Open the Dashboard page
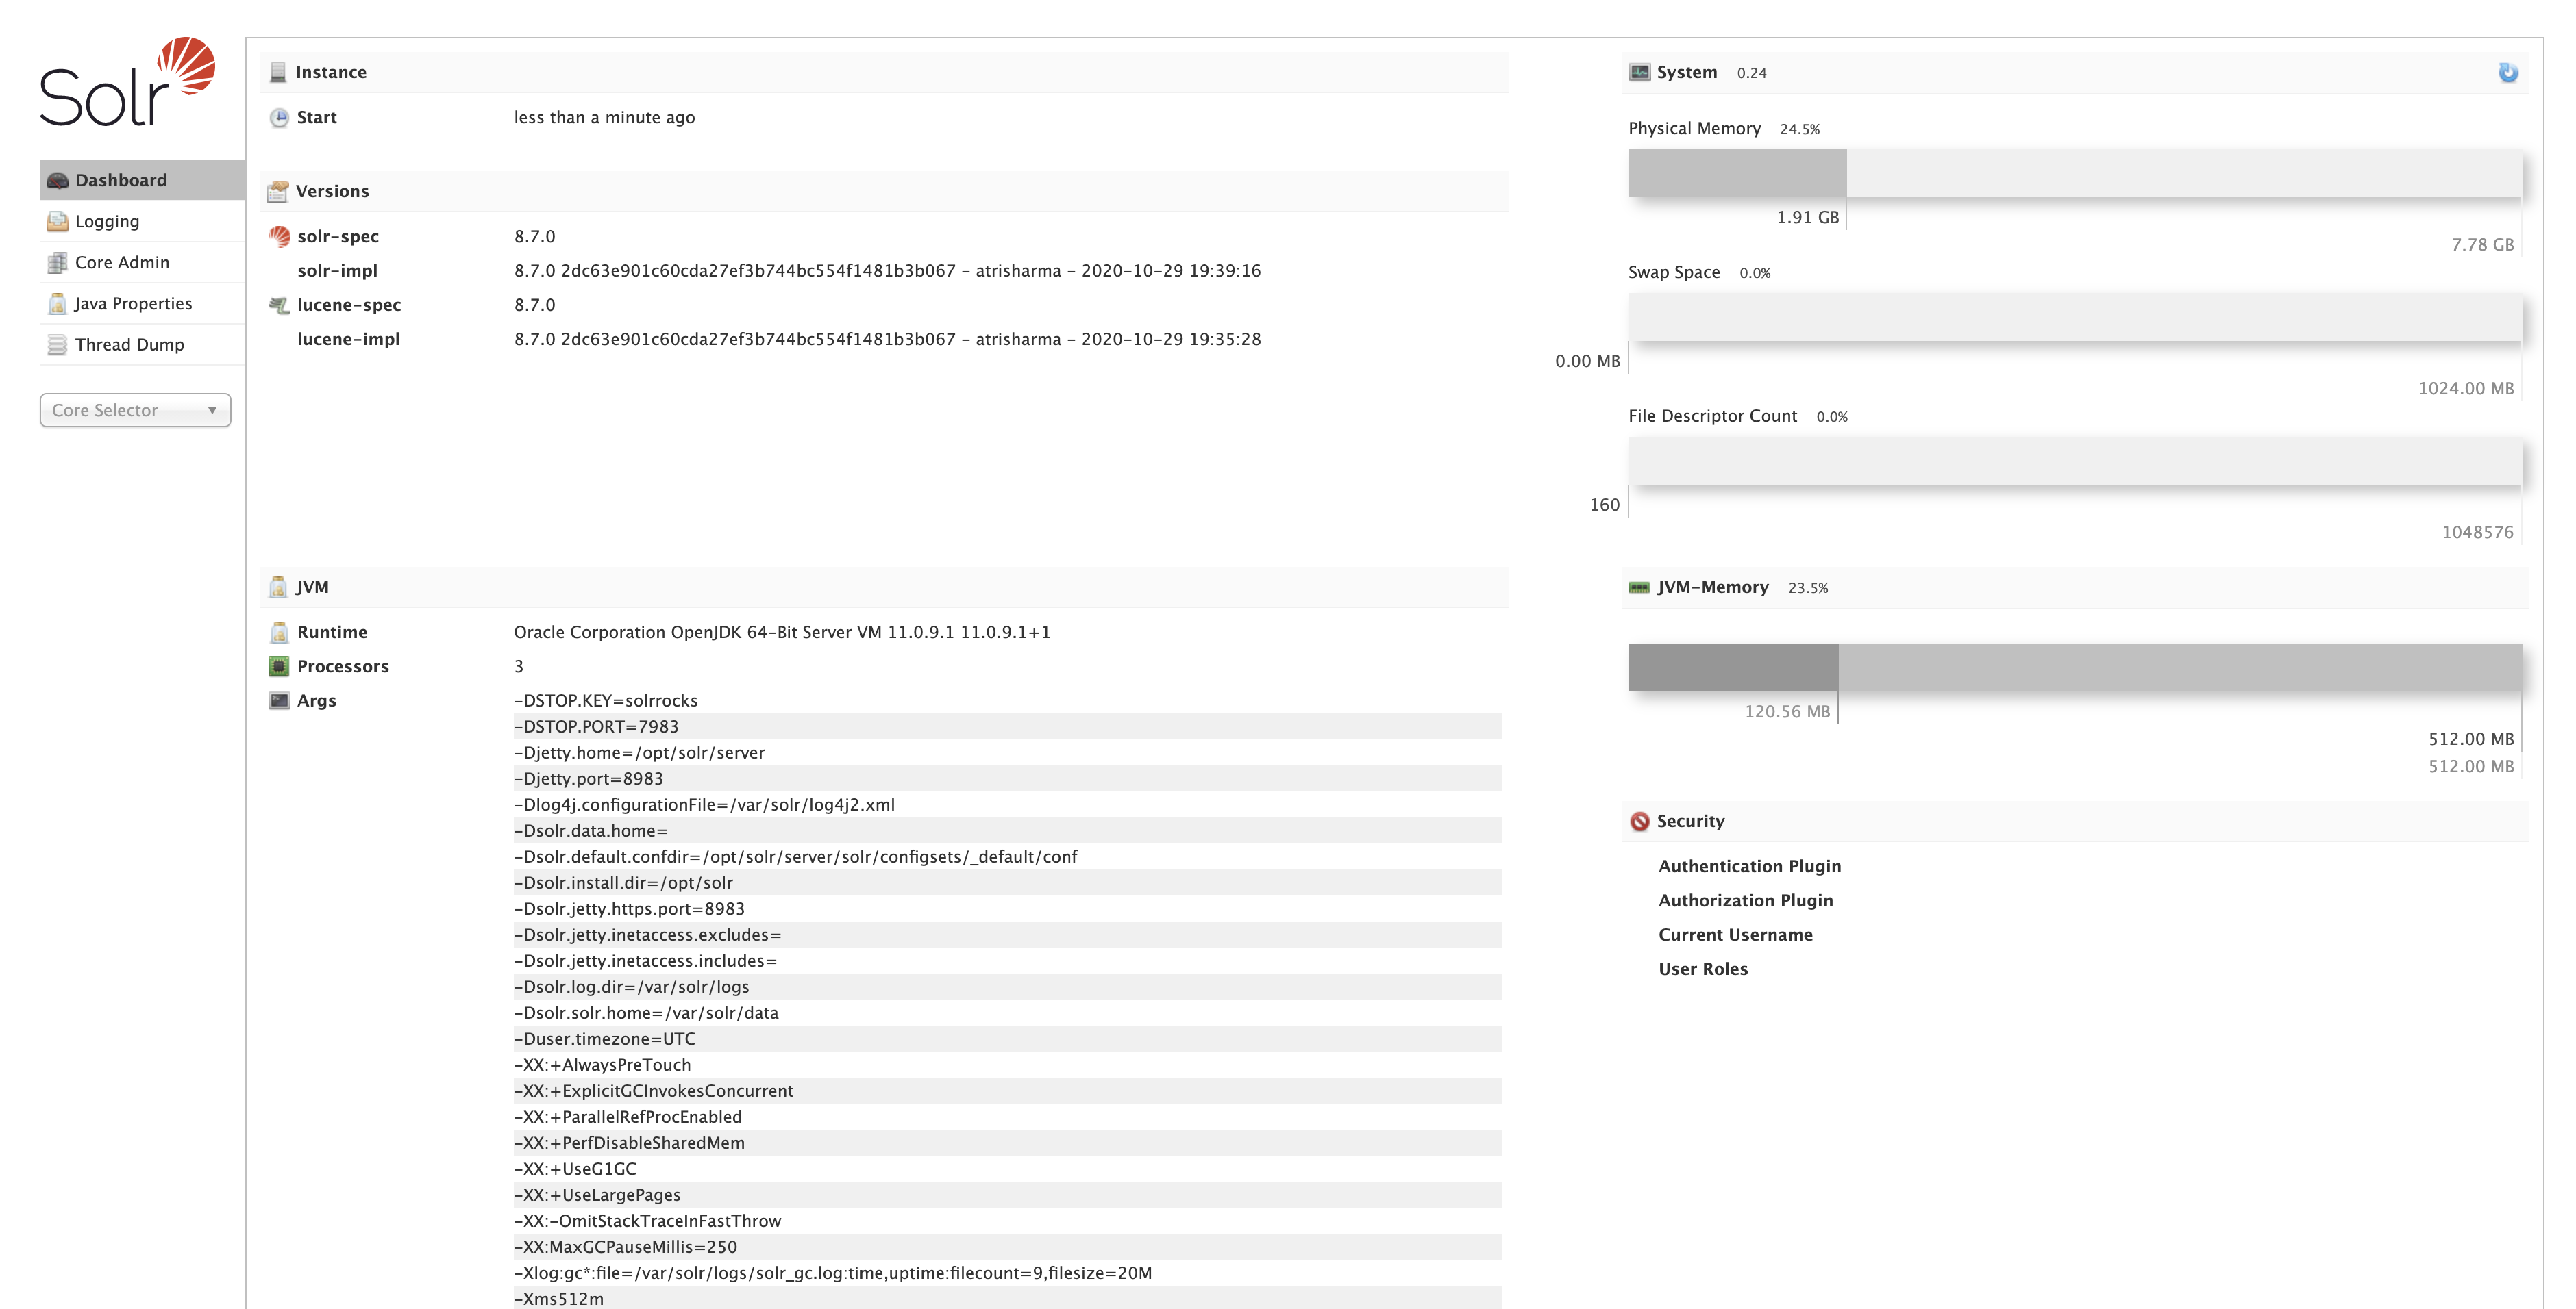The width and height of the screenshot is (2576, 1309). point(142,181)
